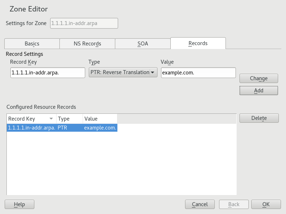286x214 pixels.
Task: Delete the selected resource record
Action: click(x=259, y=118)
